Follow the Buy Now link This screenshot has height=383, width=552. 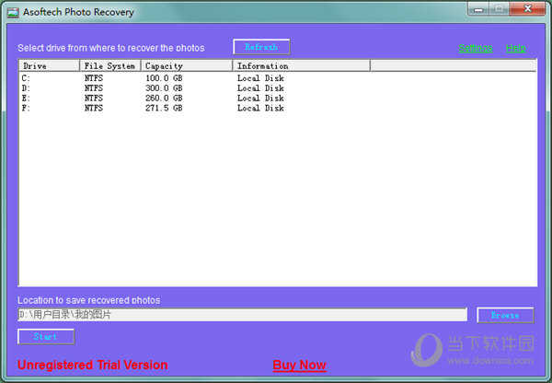pos(299,365)
